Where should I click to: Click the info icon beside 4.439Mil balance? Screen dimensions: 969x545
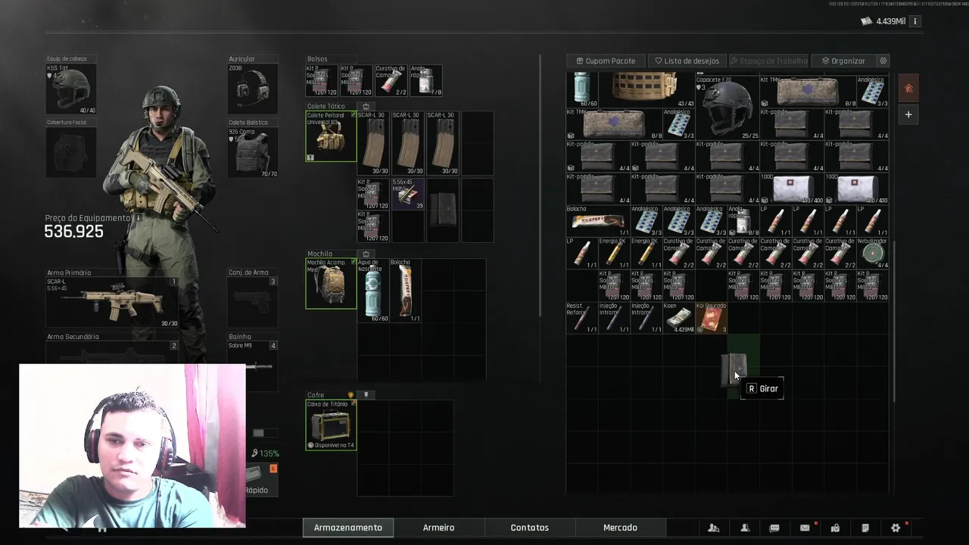coord(914,21)
